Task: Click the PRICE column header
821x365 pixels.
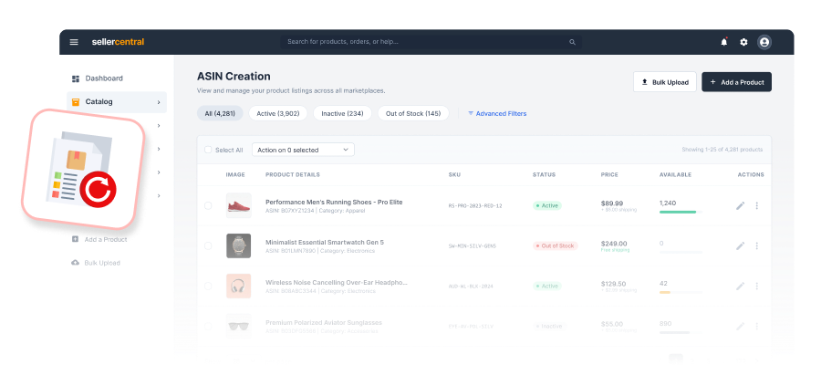Action: 609,175
